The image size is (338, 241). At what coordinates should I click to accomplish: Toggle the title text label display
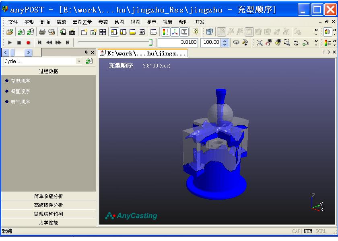[x=184, y=32]
